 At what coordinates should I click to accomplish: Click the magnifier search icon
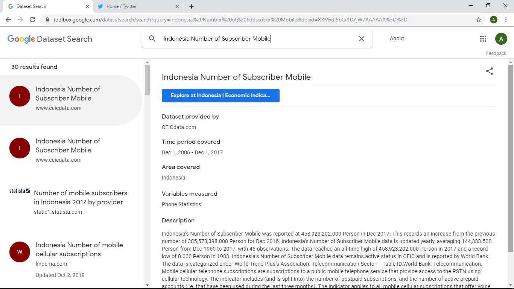pos(152,38)
